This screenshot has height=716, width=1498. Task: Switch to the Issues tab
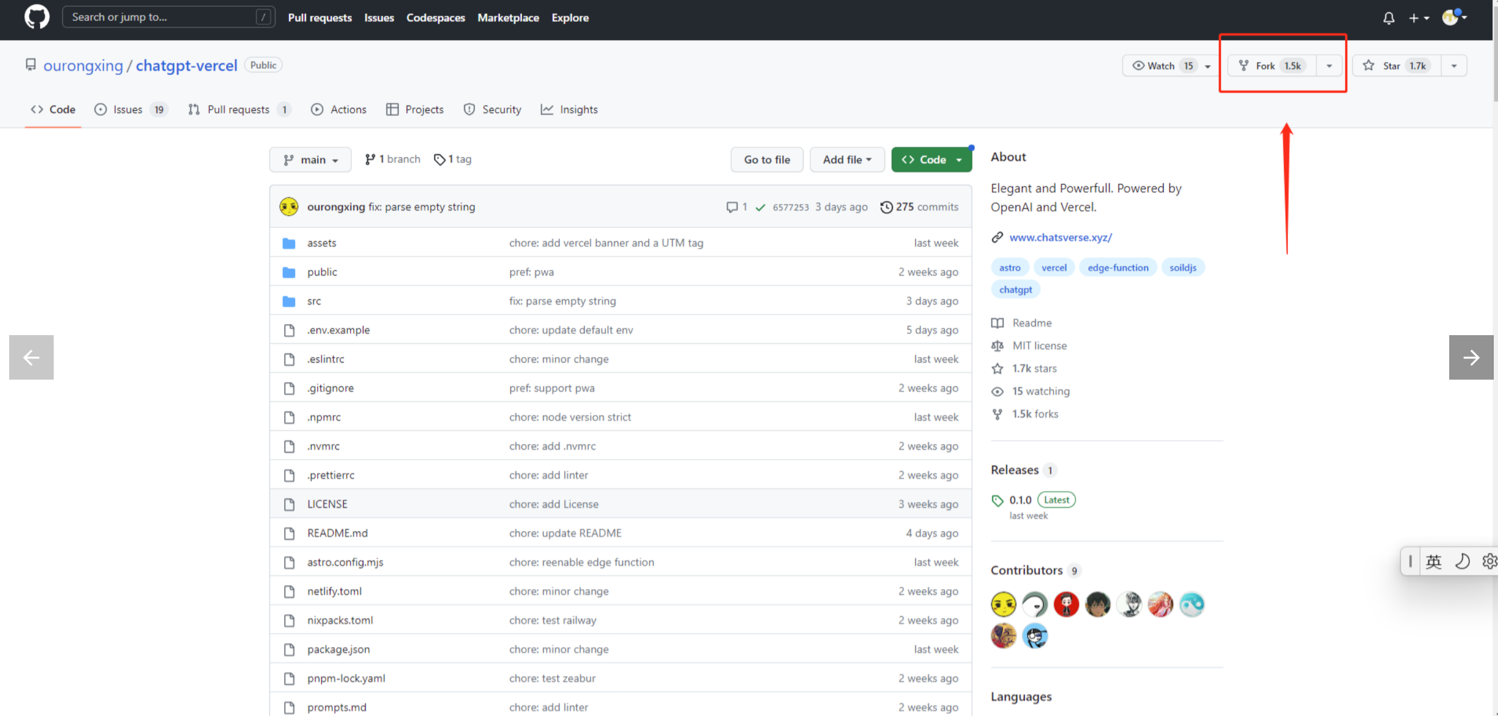click(x=128, y=110)
